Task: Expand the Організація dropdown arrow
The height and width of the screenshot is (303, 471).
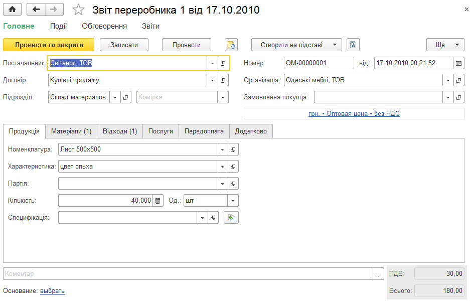Action: pos(448,80)
